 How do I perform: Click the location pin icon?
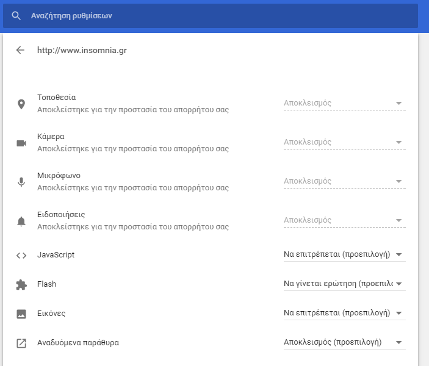click(x=21, y=104)
